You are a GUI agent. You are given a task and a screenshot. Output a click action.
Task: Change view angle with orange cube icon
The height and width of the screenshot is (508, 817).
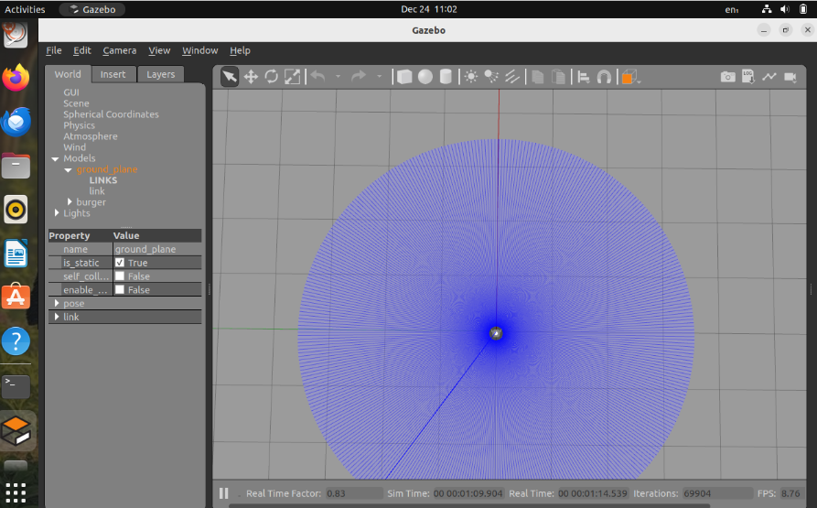coord(629,77)
